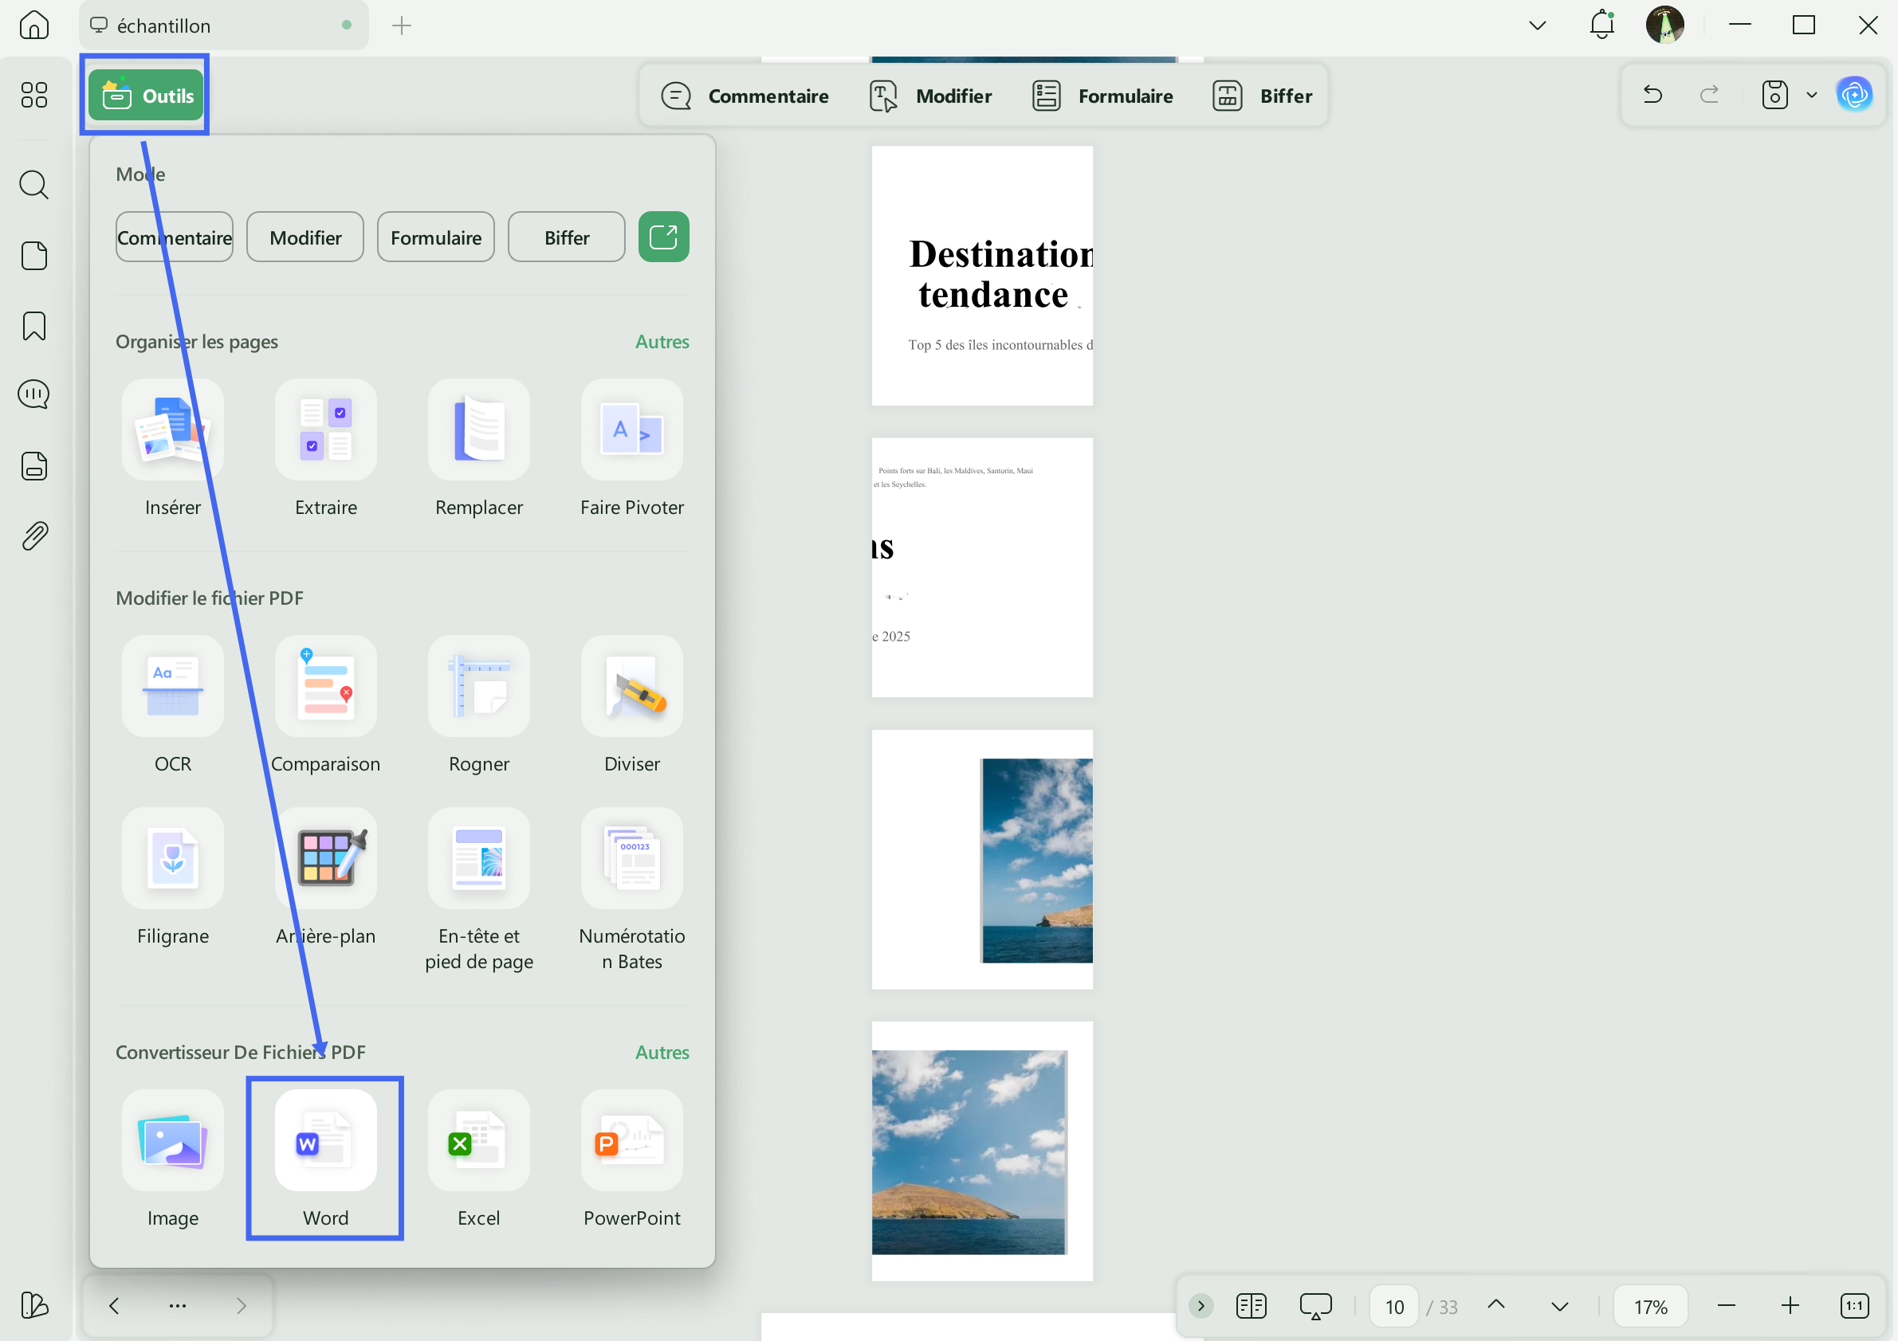Open the Filigrane watermark tool

pos(173,858)
